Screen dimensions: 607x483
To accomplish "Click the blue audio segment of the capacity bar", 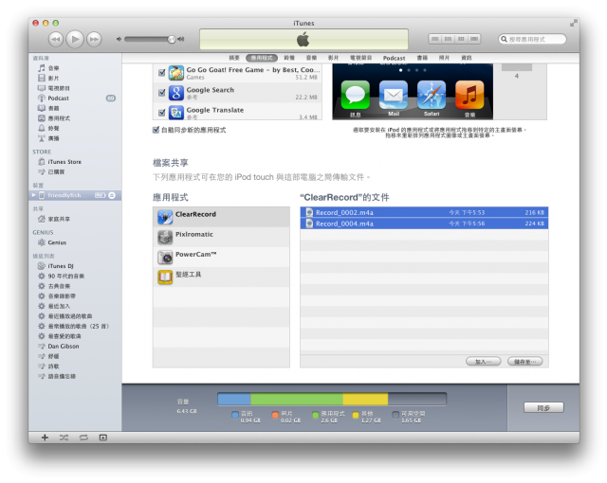I will 234,399.
